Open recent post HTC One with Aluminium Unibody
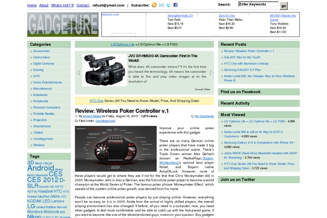Viewport: 327px width, 218px height. point(246,64)
